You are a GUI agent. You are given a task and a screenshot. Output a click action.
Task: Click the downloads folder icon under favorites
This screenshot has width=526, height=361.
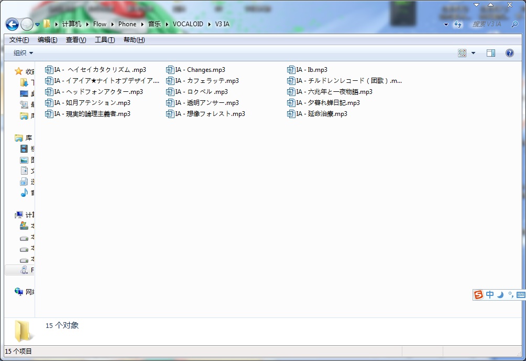pyautogui.click(x=24, y=82)
